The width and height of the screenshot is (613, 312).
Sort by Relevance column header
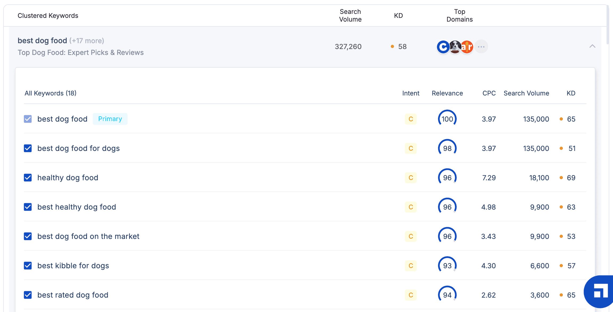[447, 93]
